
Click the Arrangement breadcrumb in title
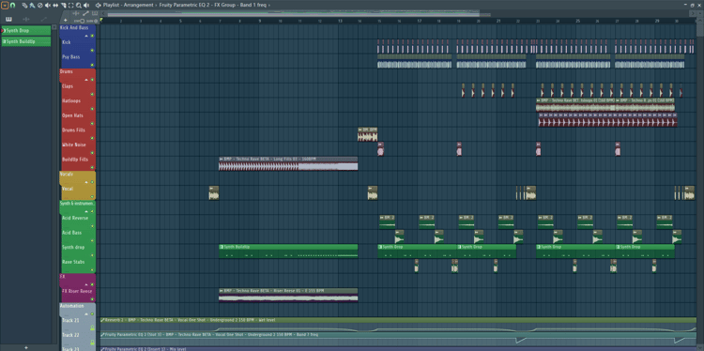[139, 5]
